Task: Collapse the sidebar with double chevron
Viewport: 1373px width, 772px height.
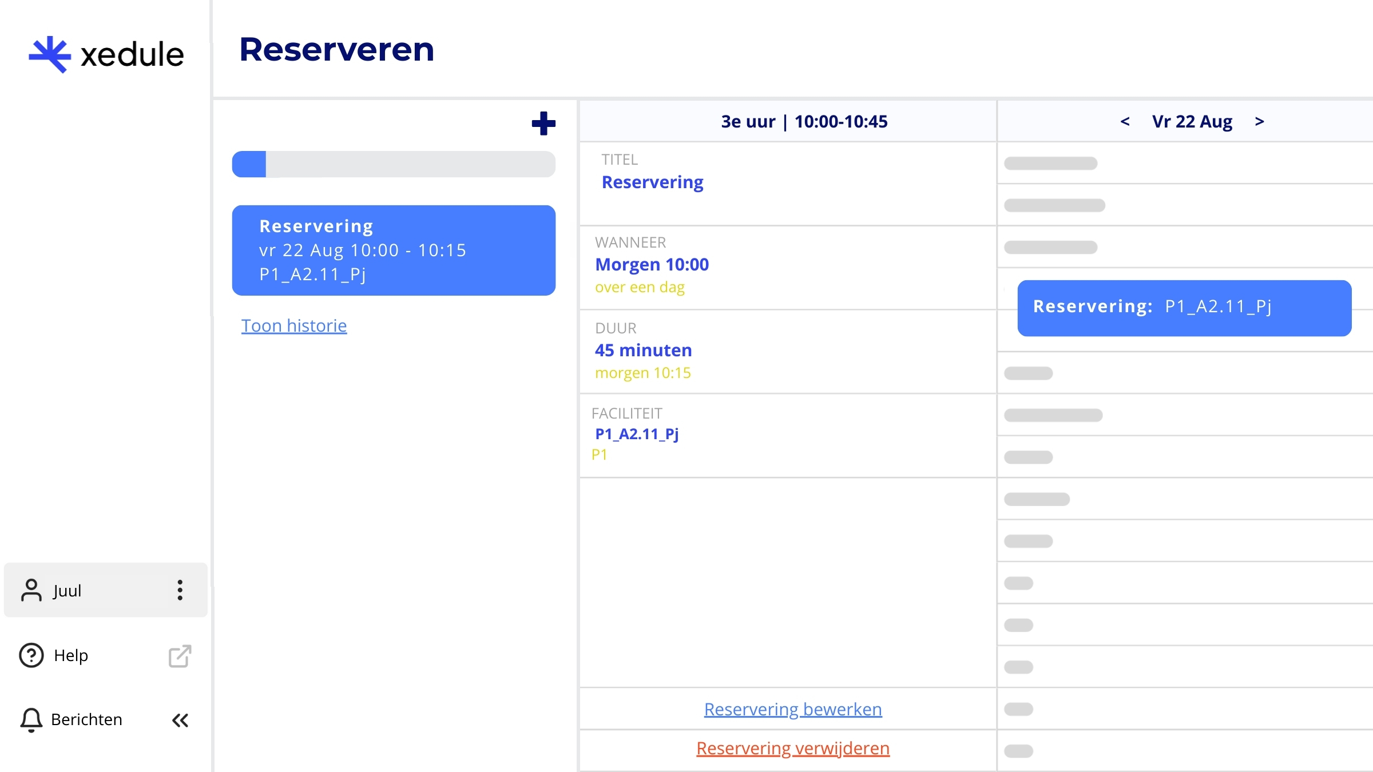Action: (180, 720)
